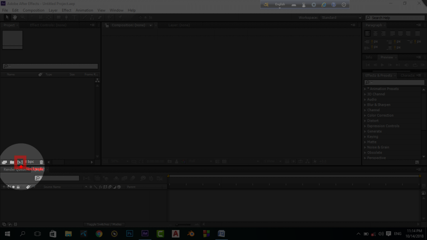
Task: Switch to the Render Queue tab
Action: point(15,169)
